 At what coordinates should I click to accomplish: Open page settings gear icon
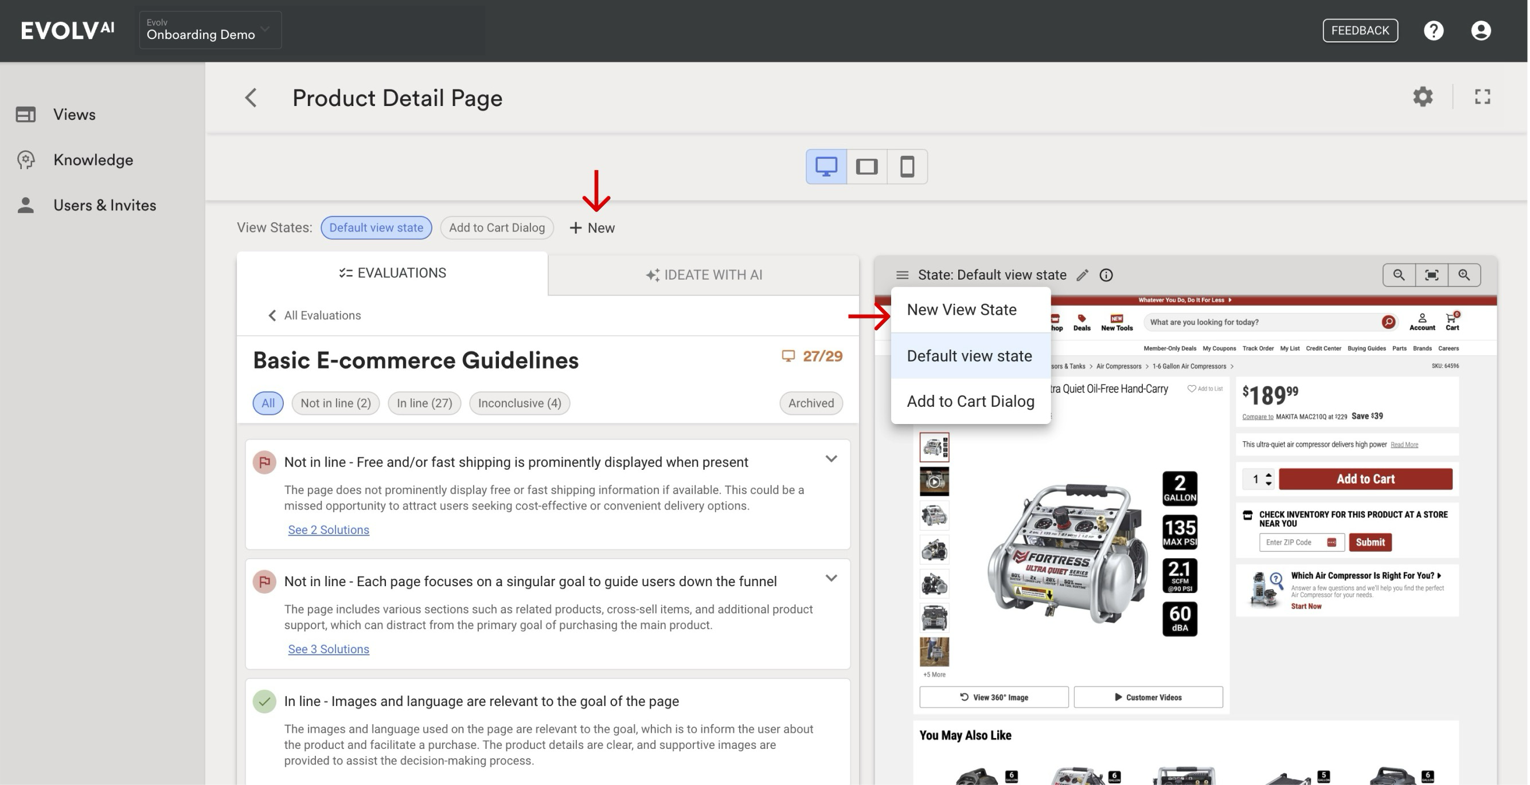pos(1423,96)
